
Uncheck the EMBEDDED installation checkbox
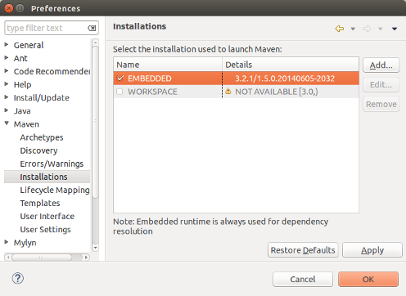[x=120, y=78]
